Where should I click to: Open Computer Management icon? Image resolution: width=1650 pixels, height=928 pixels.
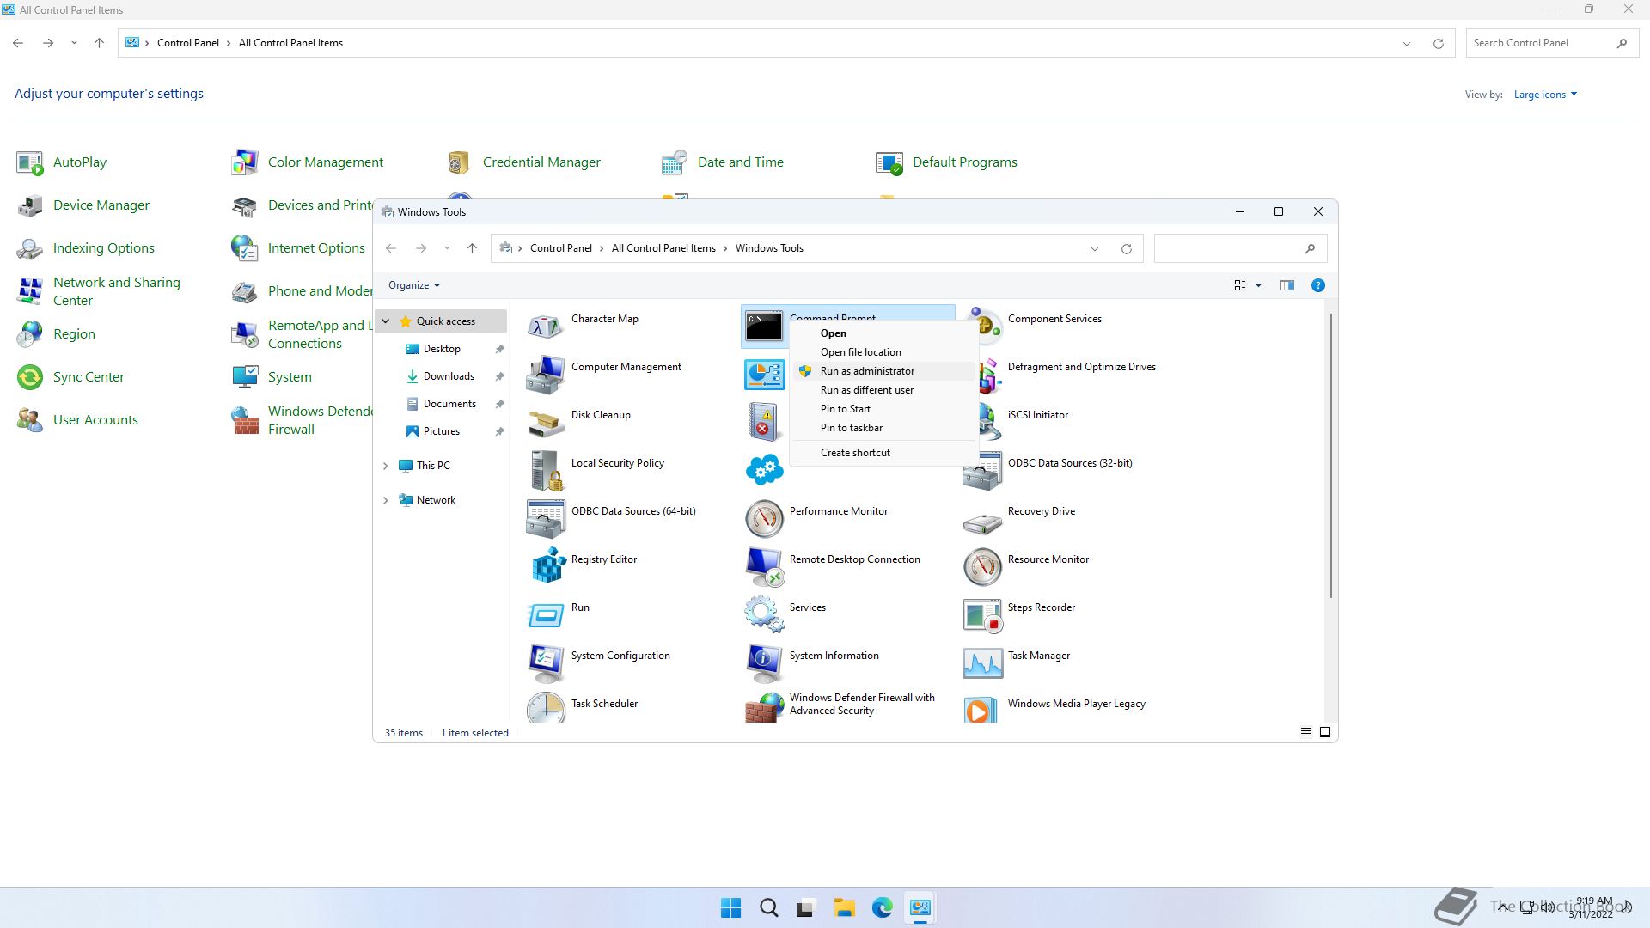(x=546, y=375)
